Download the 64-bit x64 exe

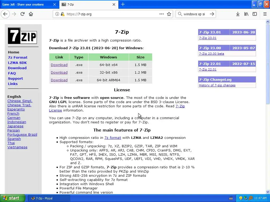pyautogui.click(x=59, y=65)
